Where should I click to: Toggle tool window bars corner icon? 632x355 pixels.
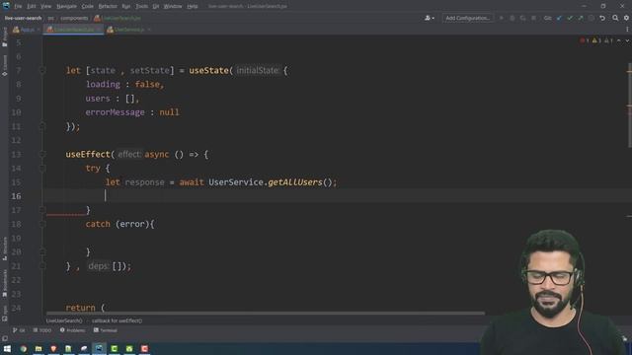(4, 339)
